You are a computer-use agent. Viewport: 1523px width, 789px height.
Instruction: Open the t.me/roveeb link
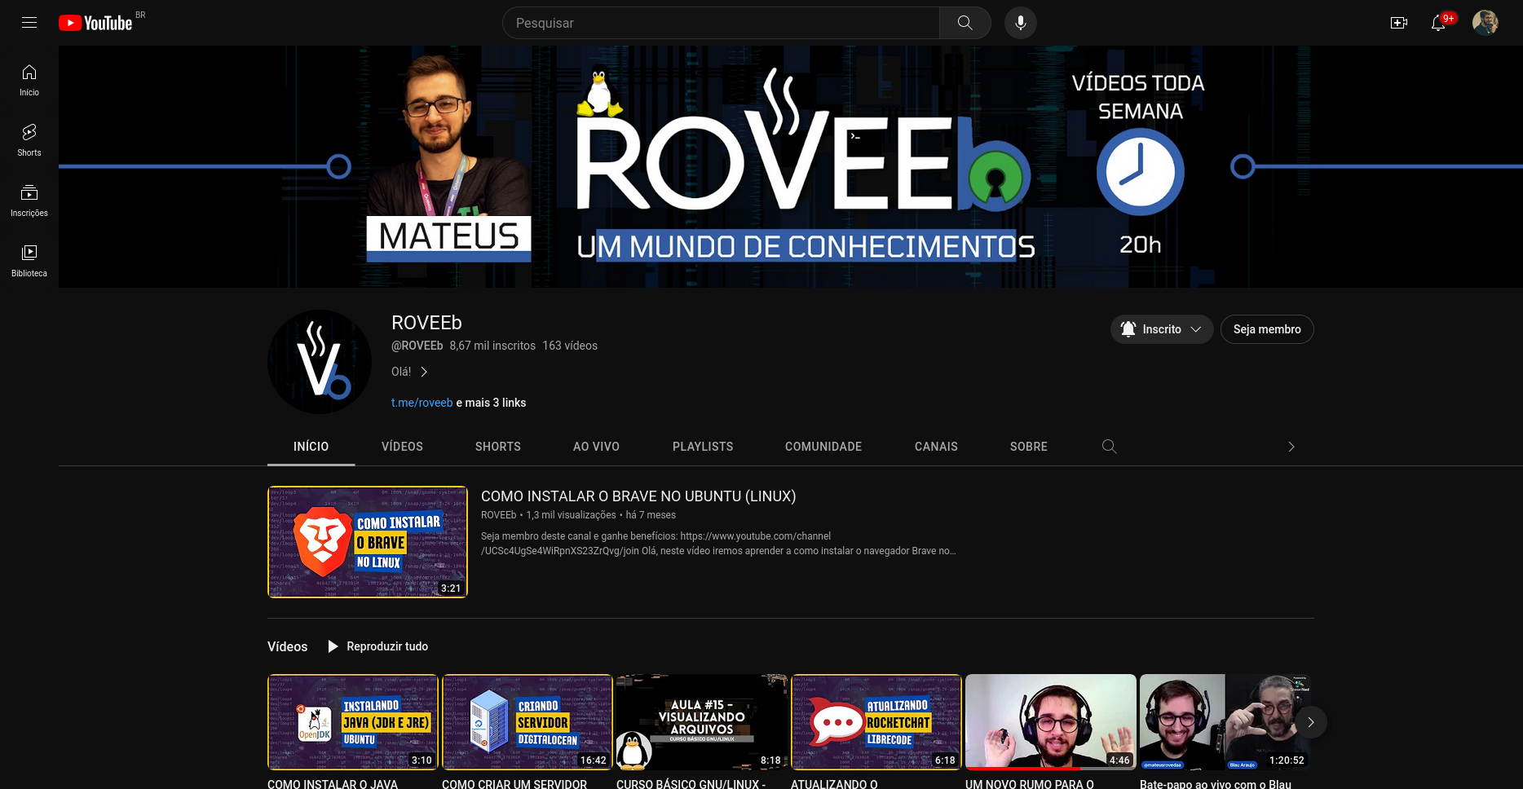pos(422,403)
